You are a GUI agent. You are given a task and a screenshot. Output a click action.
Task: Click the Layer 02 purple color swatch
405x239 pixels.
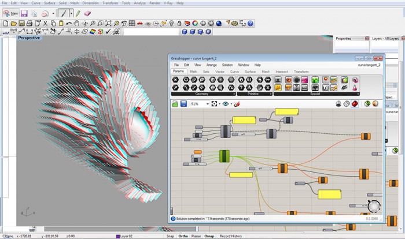tap(118, 236)
